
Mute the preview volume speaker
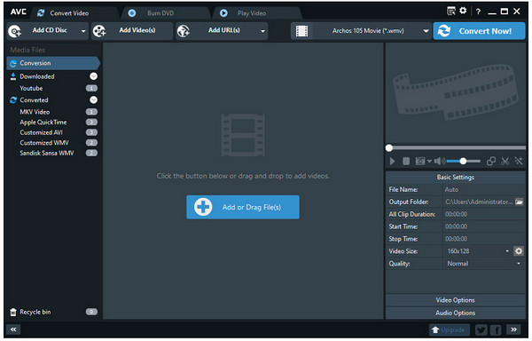coord(439,161)
